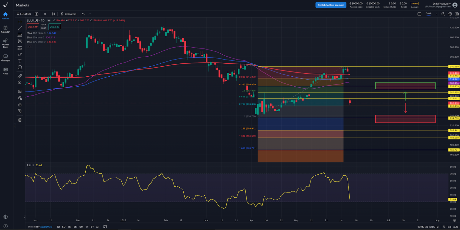Follow the TradingView link
The image size is (460, 230).
click(x=46, y=227)
